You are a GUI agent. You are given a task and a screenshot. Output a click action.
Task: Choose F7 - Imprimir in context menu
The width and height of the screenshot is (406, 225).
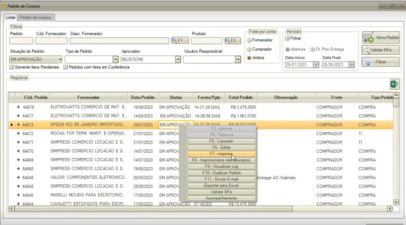[222, 154]
